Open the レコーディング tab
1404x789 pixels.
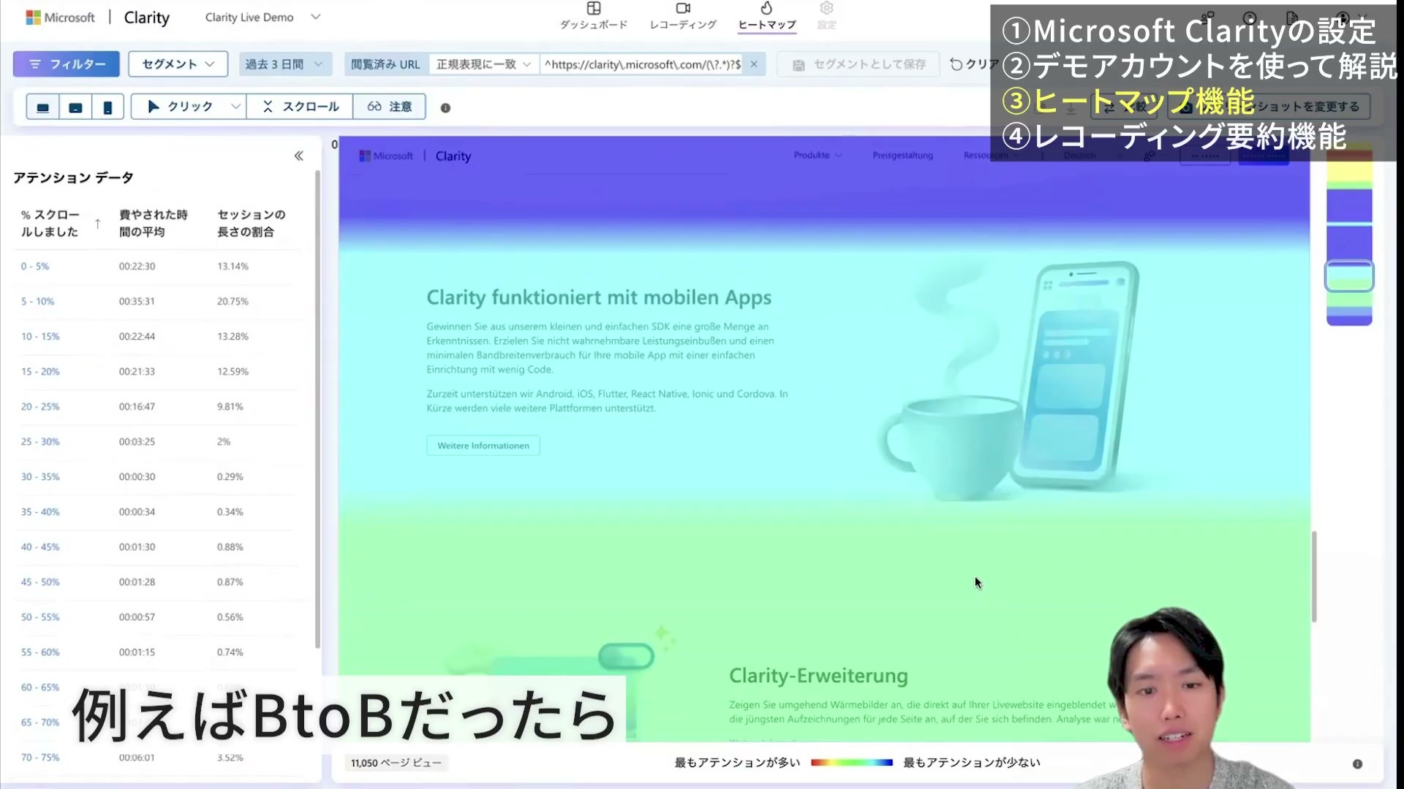(683, 16)
